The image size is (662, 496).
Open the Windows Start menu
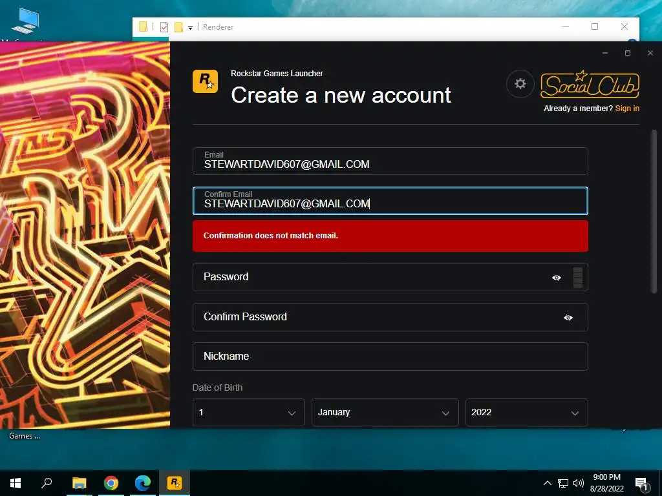16,483
